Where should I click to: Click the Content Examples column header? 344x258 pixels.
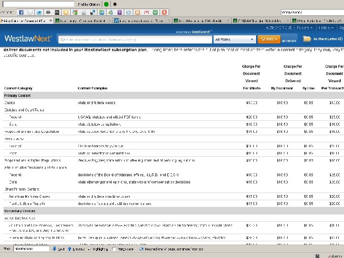[x=93, y=88]
